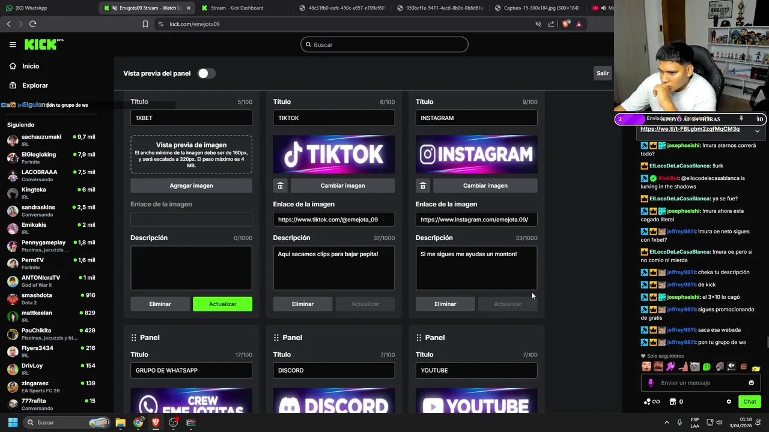
Task: Show hidden system tray icons
Action: pyautogui.click(x=666, y=422)
